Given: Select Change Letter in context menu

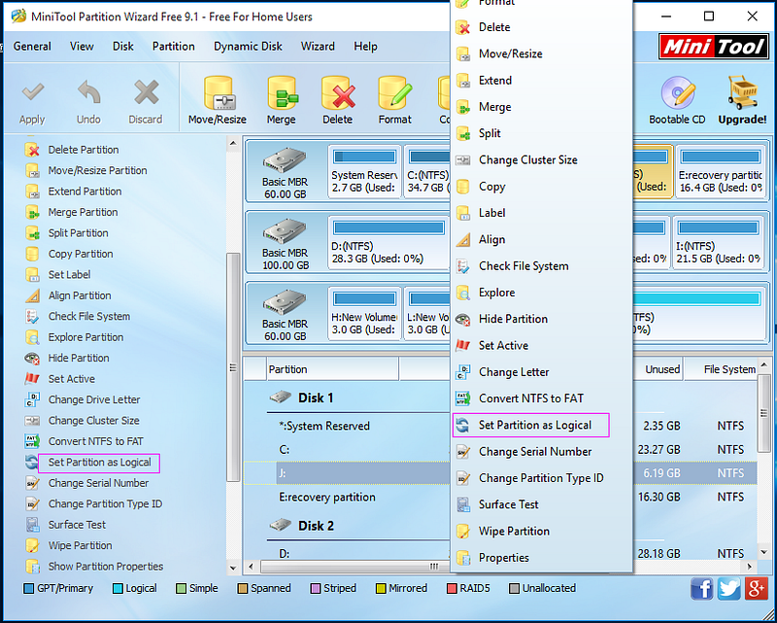Looking at the screenshot, I should [x=514, y=372].
